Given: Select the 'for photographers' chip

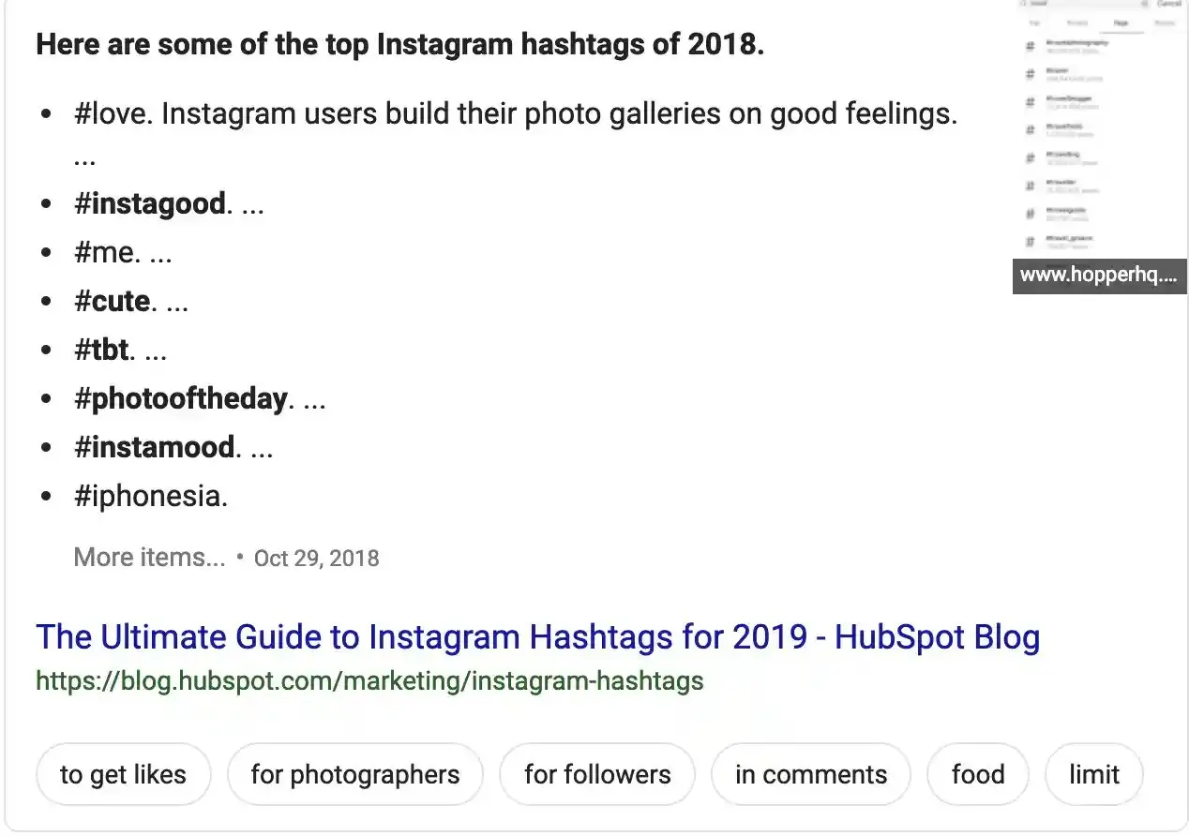Looking at the screenshot, I should tap(355, 774).
